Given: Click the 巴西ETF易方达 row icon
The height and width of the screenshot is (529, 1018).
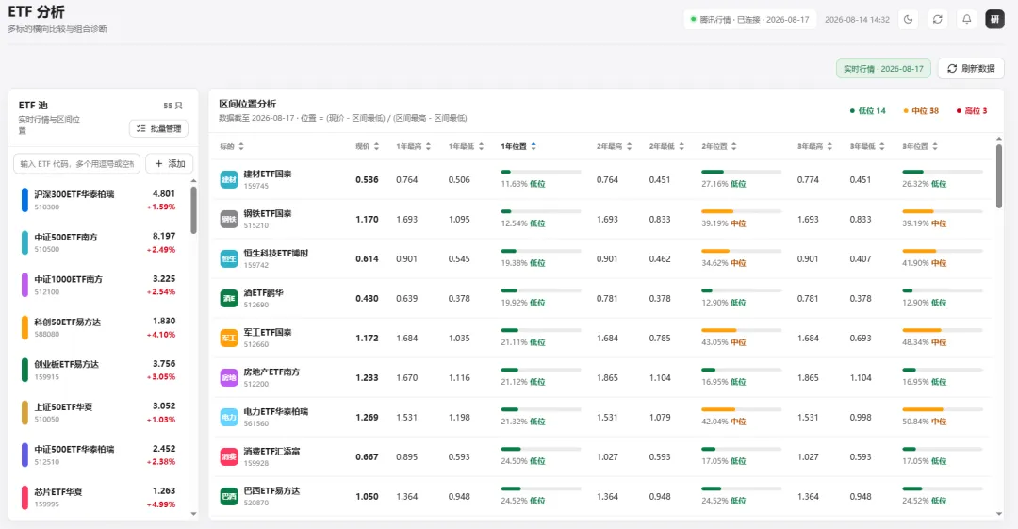Looking at the screenshot, I should (x=228, y=497).
